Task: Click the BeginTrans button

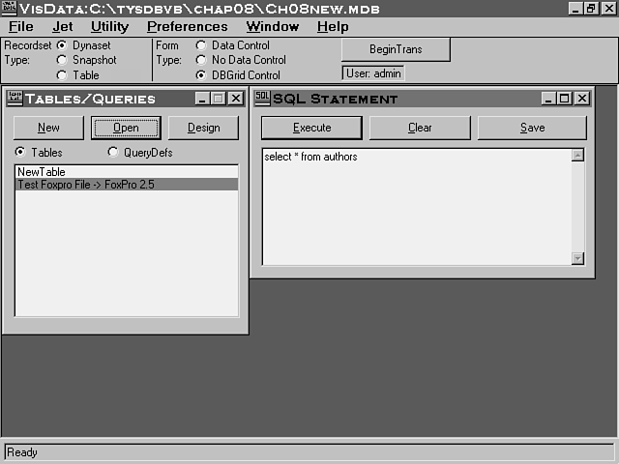Action: coord(396,49)
